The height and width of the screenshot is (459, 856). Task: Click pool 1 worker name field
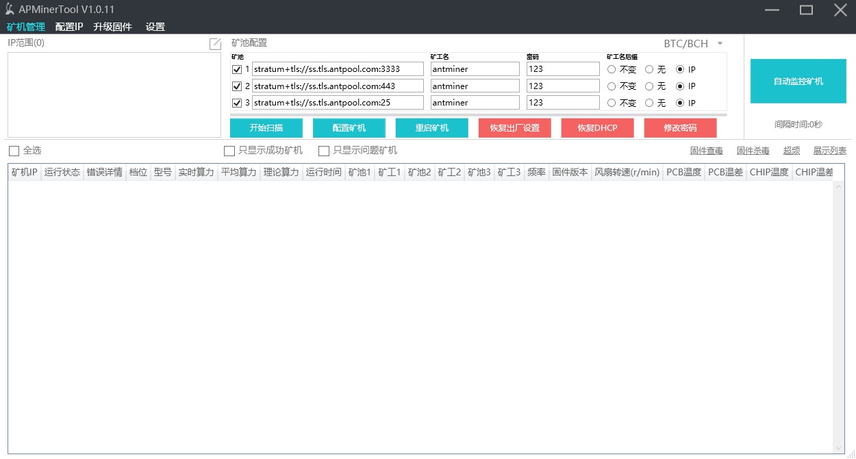[475, 69]
